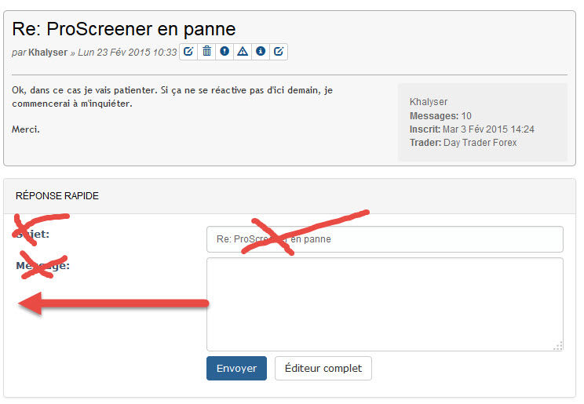Open post information via the circled i icon
The width and height of the screenshot is (584, 404).
261,52
